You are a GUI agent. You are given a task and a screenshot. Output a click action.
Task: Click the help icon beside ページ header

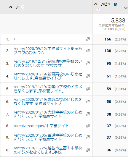pos(23,7)
